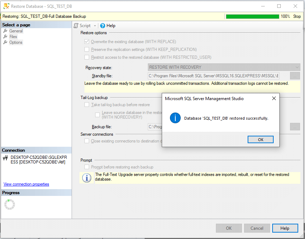
Task: Click the Restoring status text
Action: (44, 16)
